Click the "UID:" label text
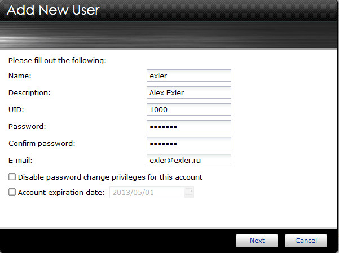The height and width of the screenshot is (253, 339). coord(17,109)
